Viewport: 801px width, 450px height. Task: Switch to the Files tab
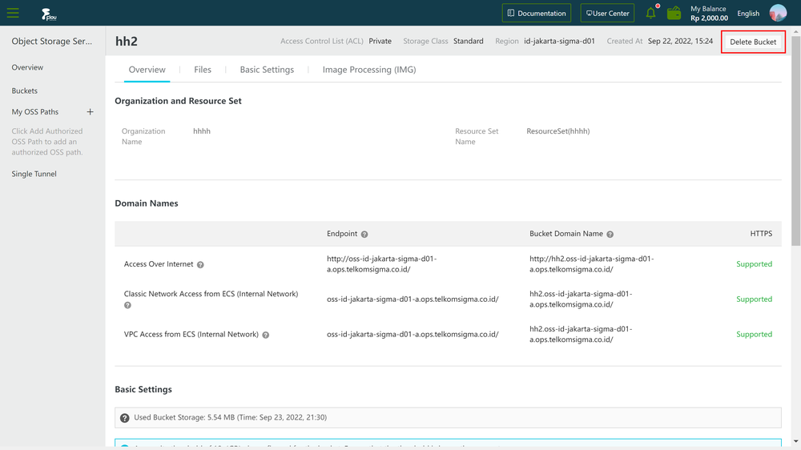(203, 70)
